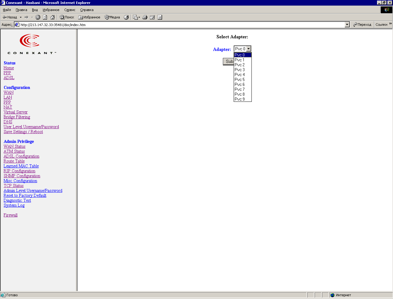Open the NAT configuration link
Image resolution: width=393 pixels, height=299 pixels.
(x=8, y=107)
